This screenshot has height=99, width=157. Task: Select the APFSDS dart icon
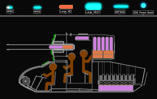point(121,6)
